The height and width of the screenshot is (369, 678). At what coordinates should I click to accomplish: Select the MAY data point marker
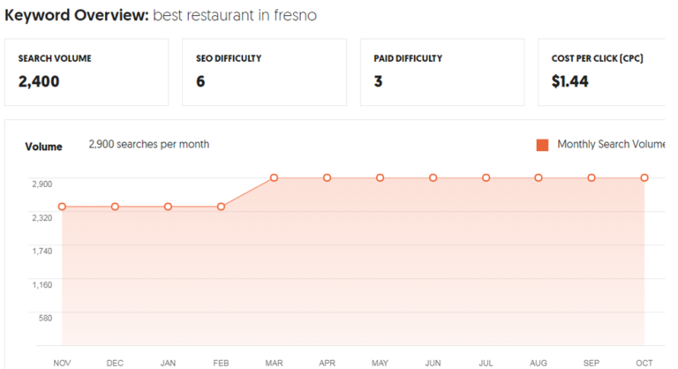point(380,177)
